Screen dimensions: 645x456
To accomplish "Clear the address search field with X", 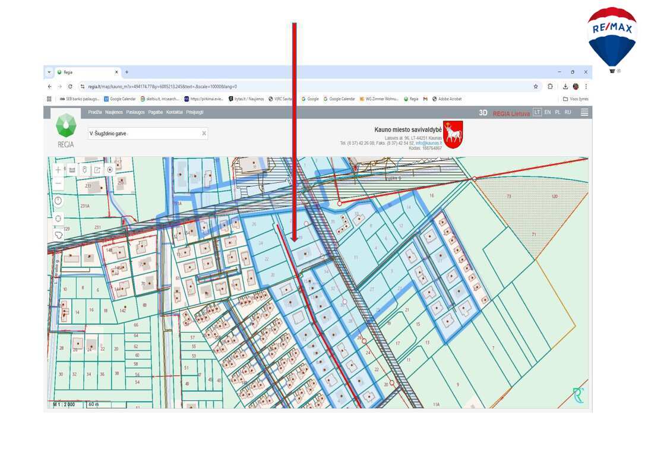I will coord(204,134).
